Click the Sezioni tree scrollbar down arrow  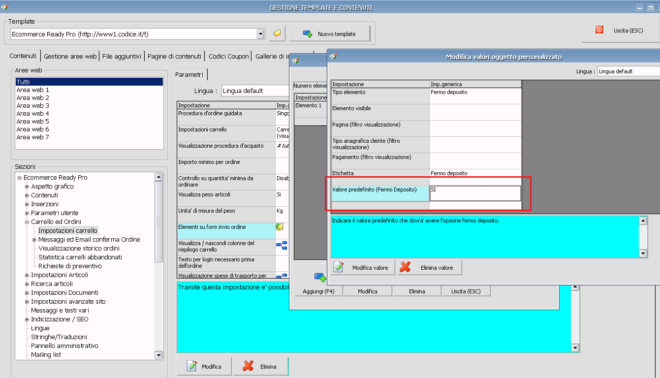158,355
